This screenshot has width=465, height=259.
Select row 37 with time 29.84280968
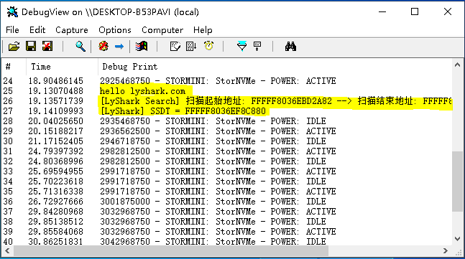[227, 212]
